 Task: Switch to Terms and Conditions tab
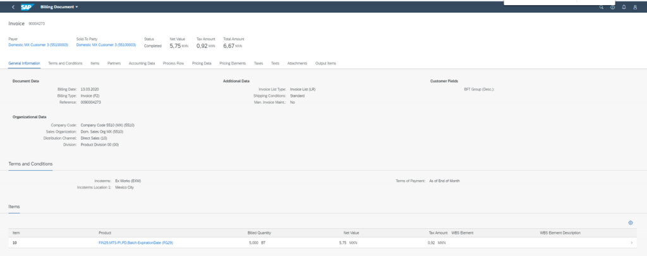[x=65, y=63]
